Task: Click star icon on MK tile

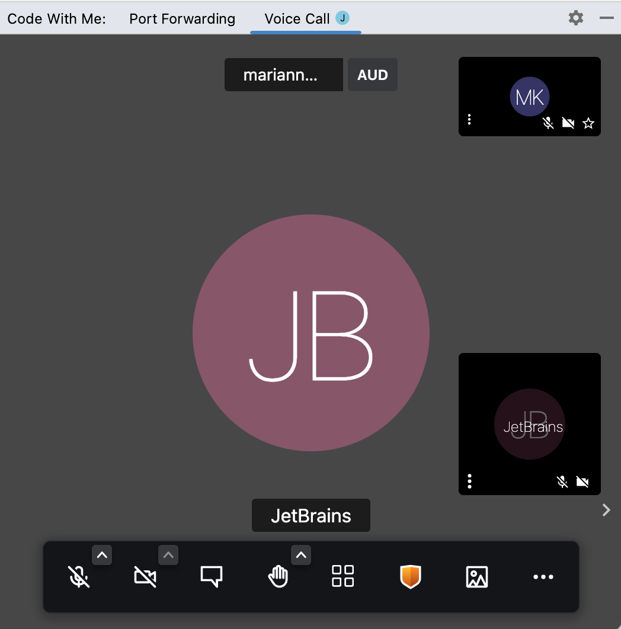Action: [588, 123]
